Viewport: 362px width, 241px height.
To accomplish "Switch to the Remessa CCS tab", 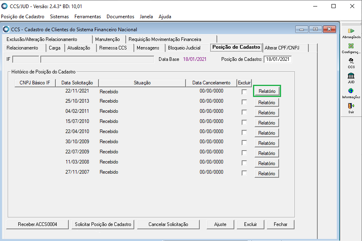I will tap(115, 48).
